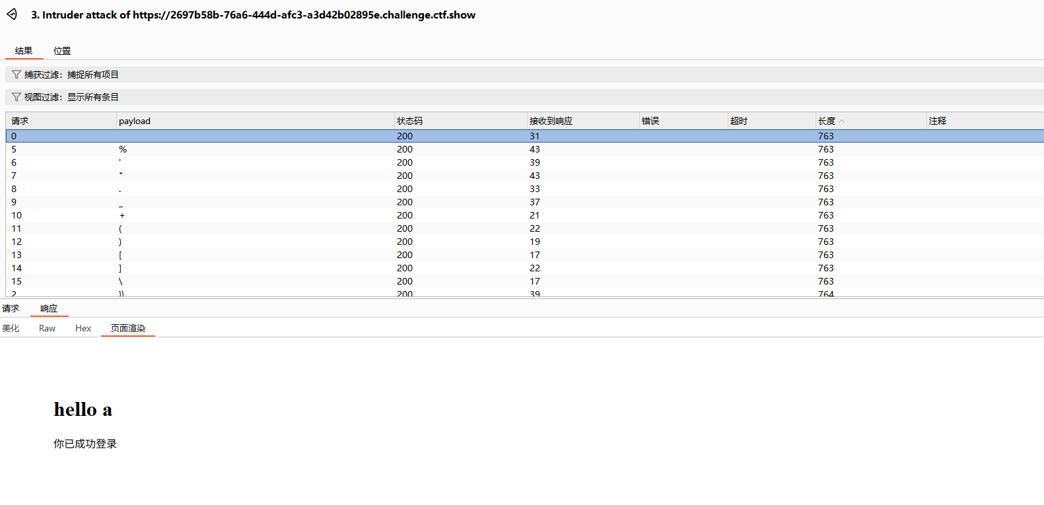Open the 请求 tab in lower pane
The height and width of the screenshot is (505, 1044).
(x=11, y=308)
